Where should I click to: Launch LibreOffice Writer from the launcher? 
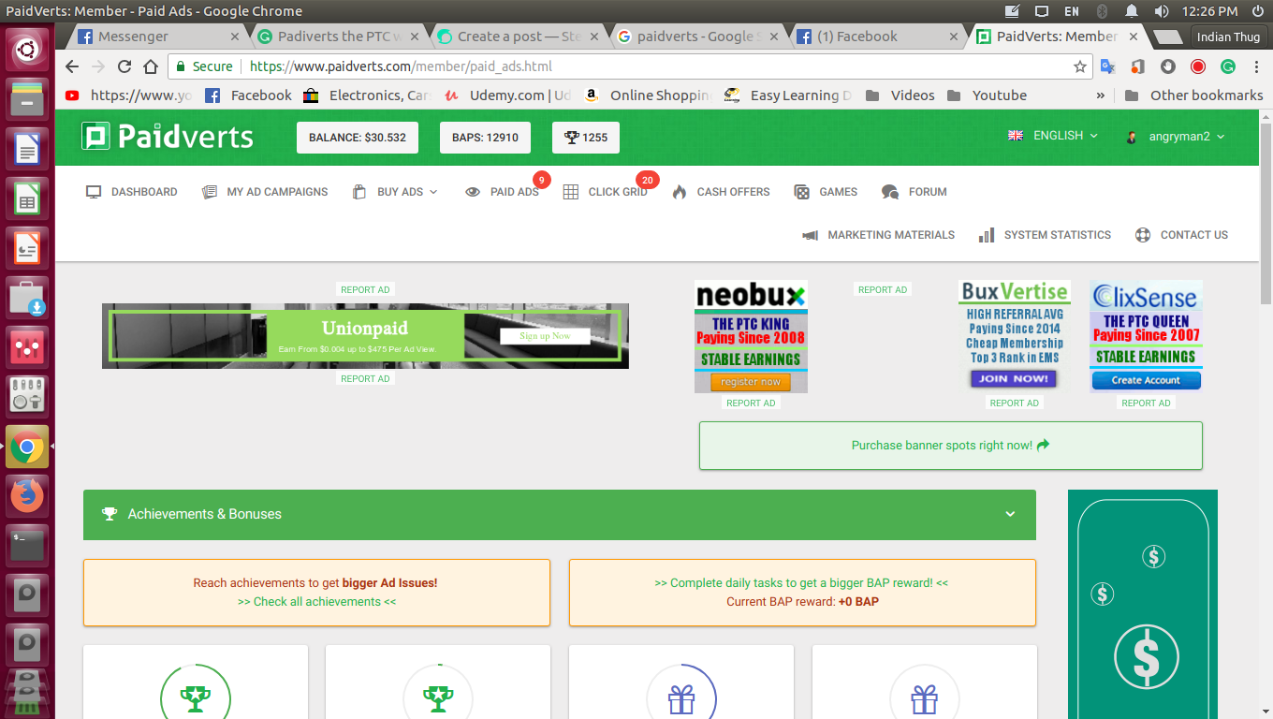pyautogui.click(x=27, y=150)
